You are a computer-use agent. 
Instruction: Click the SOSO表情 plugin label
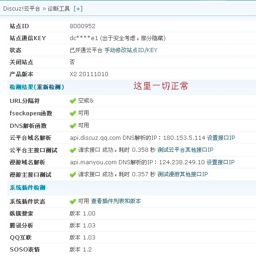(x=25, y=250)
